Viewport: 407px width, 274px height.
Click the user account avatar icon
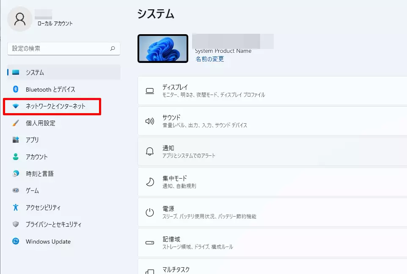20,19
